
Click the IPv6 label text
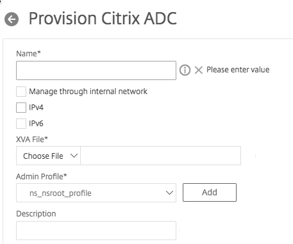tap(36, 124)
